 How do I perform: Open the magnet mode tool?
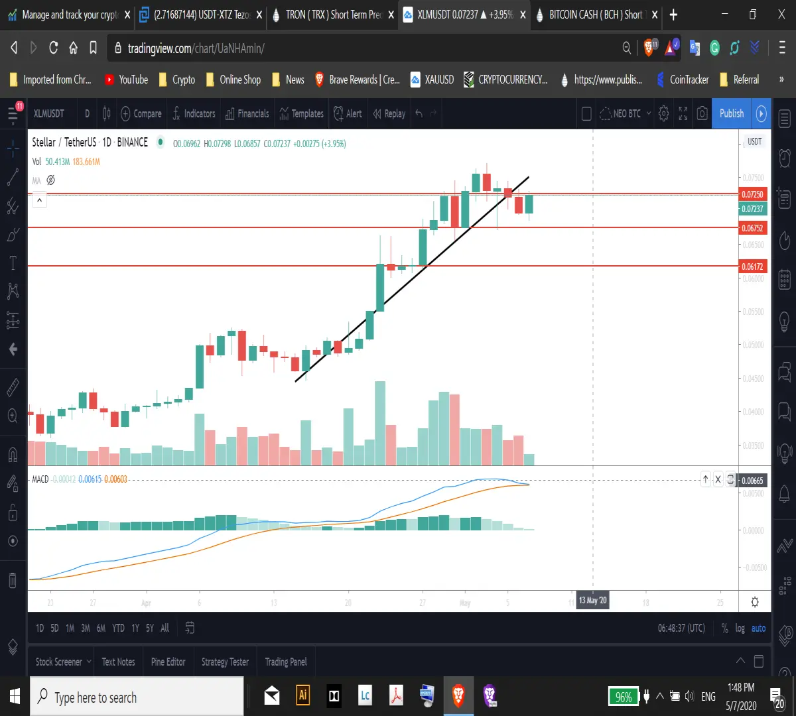coord(13,454)
